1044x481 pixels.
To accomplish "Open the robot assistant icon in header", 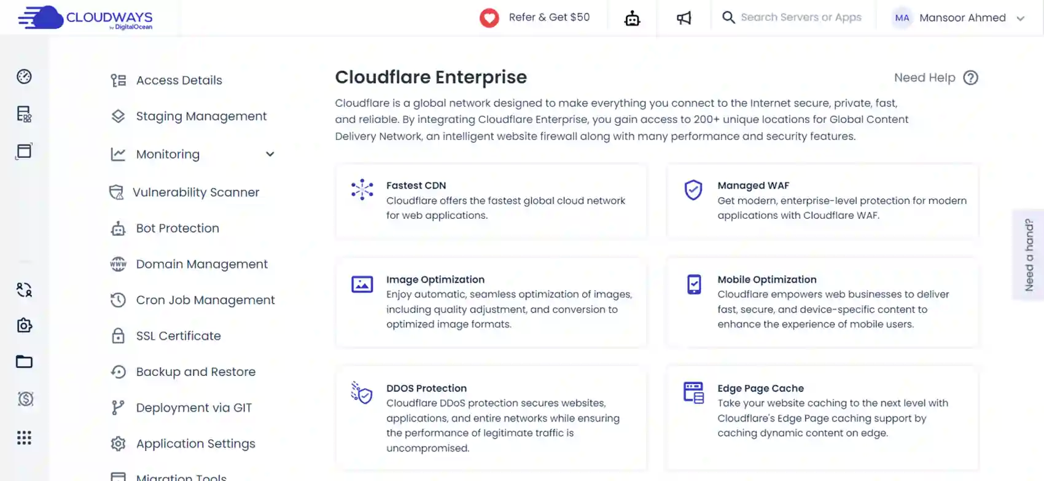I will pyautogui.click(x=632, y=18).
